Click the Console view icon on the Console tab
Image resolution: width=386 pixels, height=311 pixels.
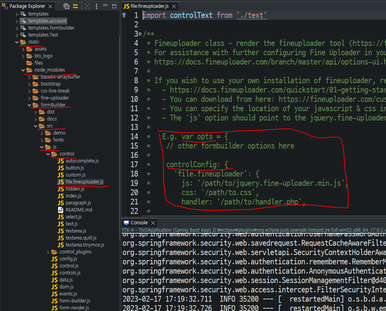click(x=127, y=222)
